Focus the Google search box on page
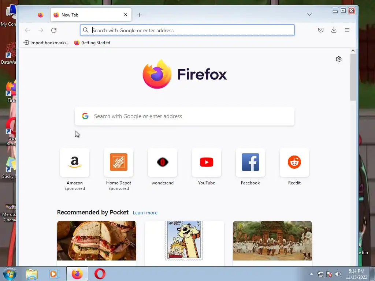This screenshot has height=281, width=375. click(185, 116)
